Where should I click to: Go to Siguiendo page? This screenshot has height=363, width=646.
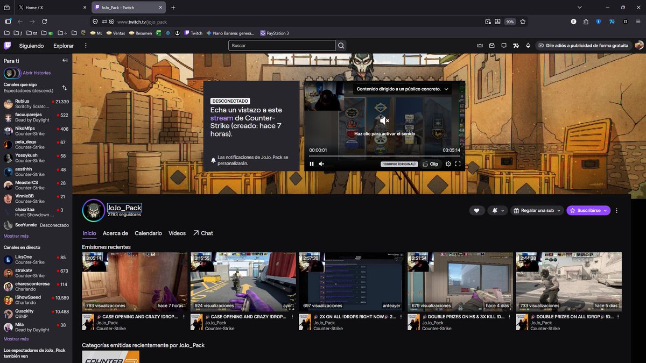31,46
